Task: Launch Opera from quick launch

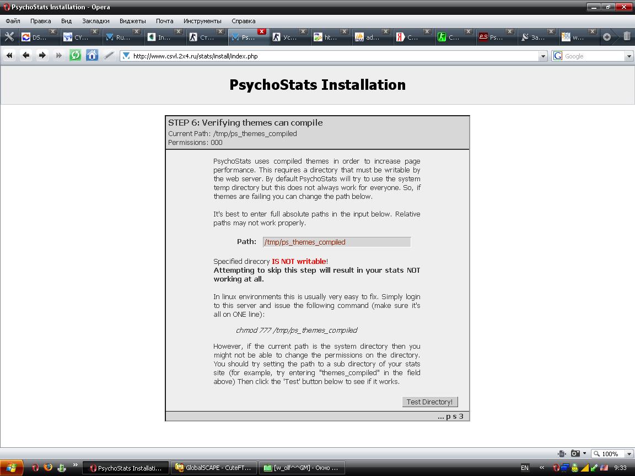Action: [x=35, y=468]
